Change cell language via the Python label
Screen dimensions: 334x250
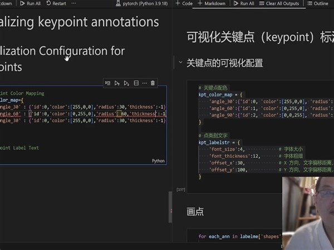[158, 161]
